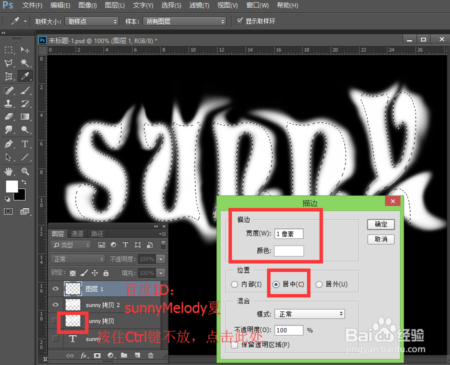Show the sunny text layer
This screenshot has height=365, width=450.
click(x=55, y=338)
